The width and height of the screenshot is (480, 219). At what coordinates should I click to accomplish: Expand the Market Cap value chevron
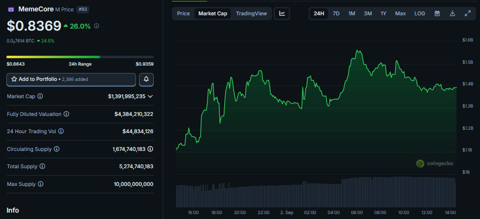pyautogui.click(x=150, y=97)
